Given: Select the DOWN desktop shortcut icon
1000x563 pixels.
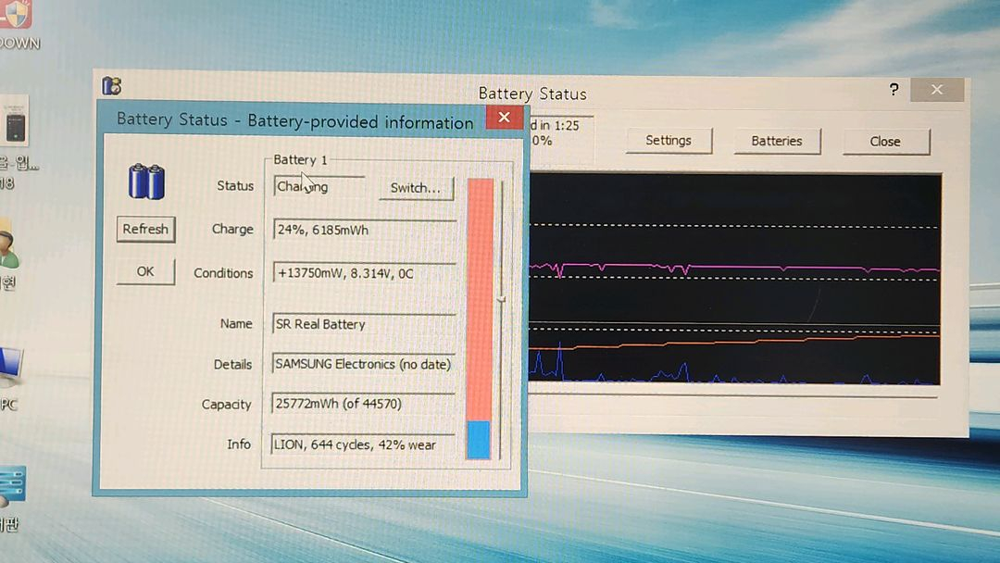Looking at the screenshot, I should click(16, 13).
